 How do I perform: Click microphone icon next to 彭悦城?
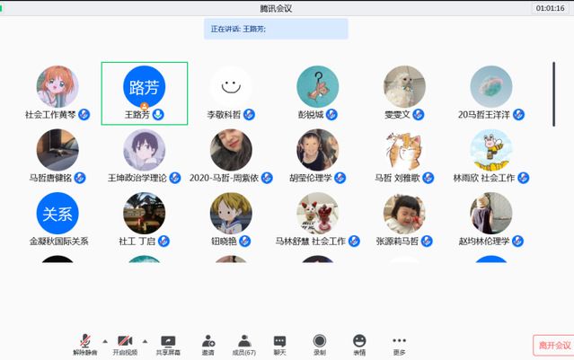click(x=331, y=115)
